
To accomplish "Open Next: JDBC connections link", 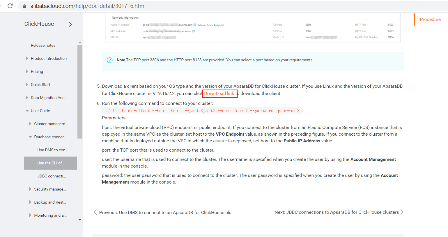I will pyautogui.click(x=337, y=212).
